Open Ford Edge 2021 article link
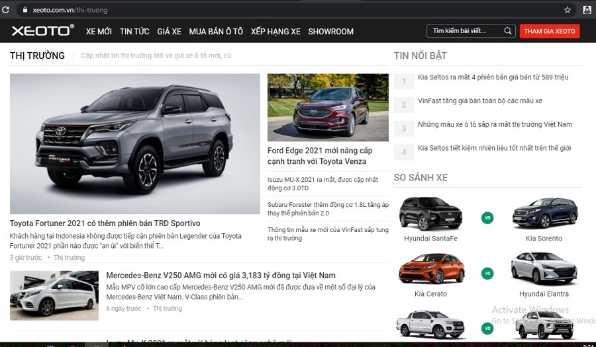This screenshot has height=347, width=596. coord(320,156)
